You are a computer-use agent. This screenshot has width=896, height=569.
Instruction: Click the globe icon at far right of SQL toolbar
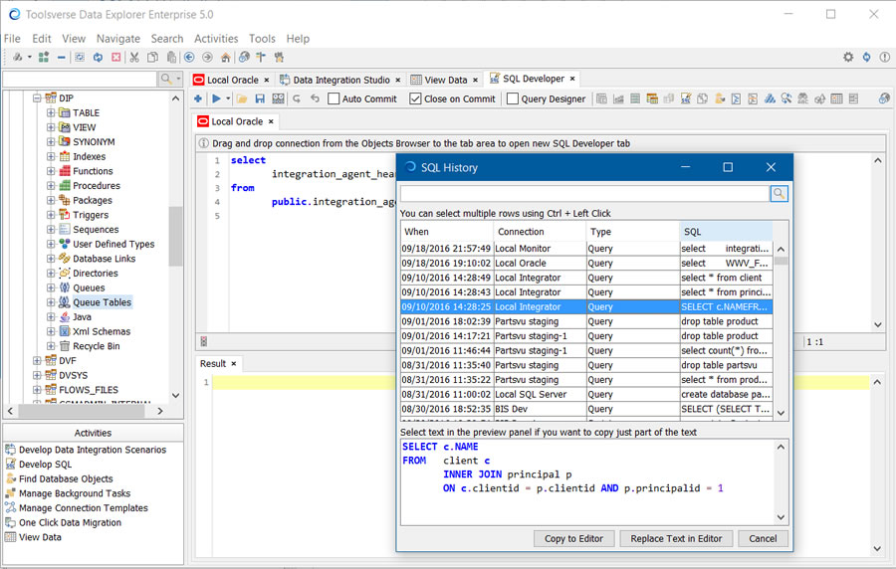884,98
